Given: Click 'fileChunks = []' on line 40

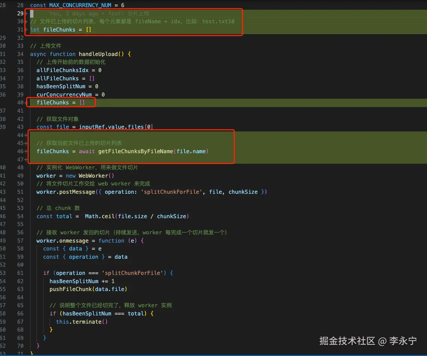Looking at the screenshot, I should click(x=60, y=103).
